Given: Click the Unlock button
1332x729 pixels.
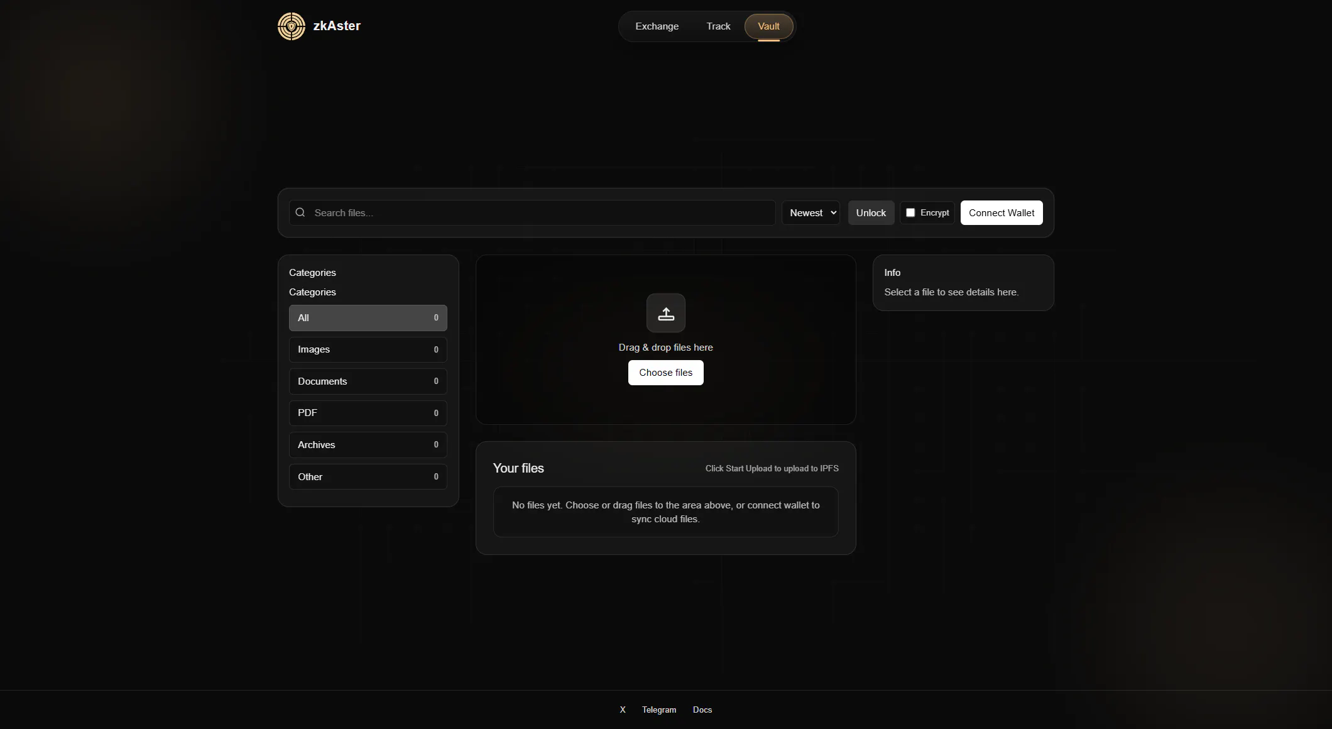Looking at the screenshot, I should [871, 212].
